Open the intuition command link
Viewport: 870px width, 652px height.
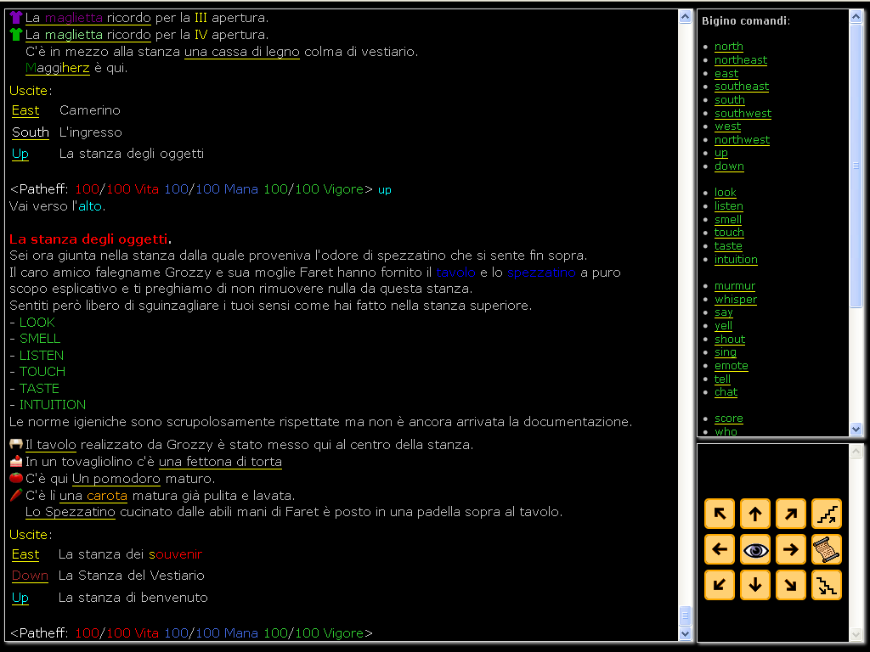[736, 259]
